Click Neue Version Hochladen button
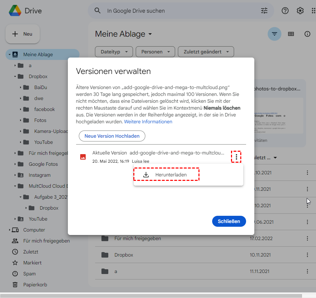The image size is (316, 298). tap(112, 136)
